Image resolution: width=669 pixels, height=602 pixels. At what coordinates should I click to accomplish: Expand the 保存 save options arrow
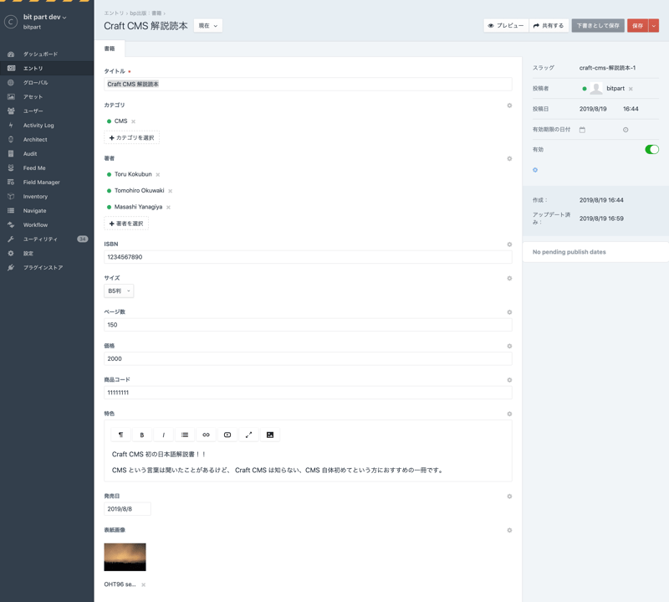pyautogui.click(x=654, y=26)
